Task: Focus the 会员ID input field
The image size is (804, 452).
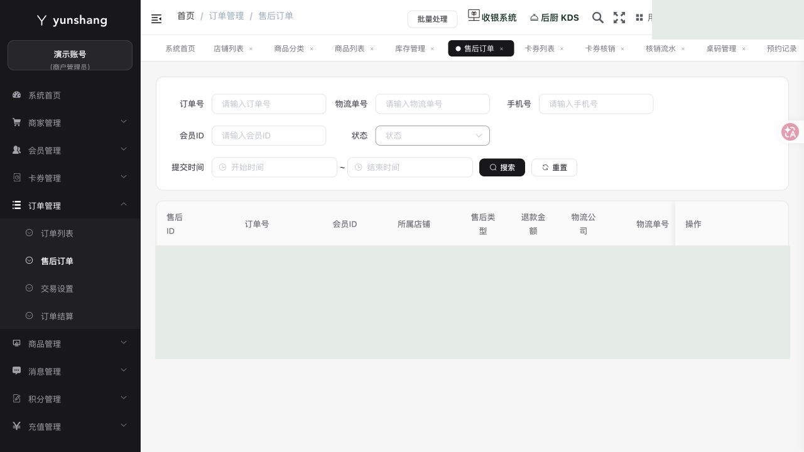Action: click(269, 136)
